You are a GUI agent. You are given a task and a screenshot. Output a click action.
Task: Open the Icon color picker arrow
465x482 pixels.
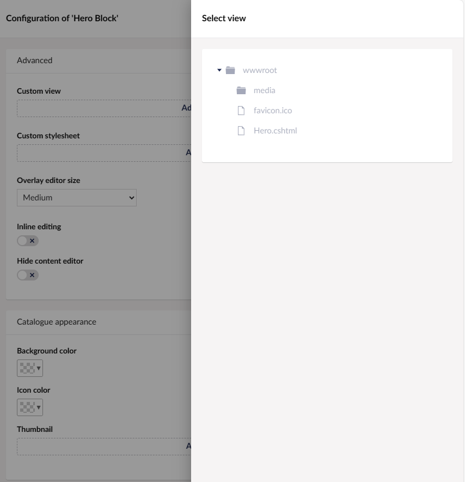click(x=38, y=407)
